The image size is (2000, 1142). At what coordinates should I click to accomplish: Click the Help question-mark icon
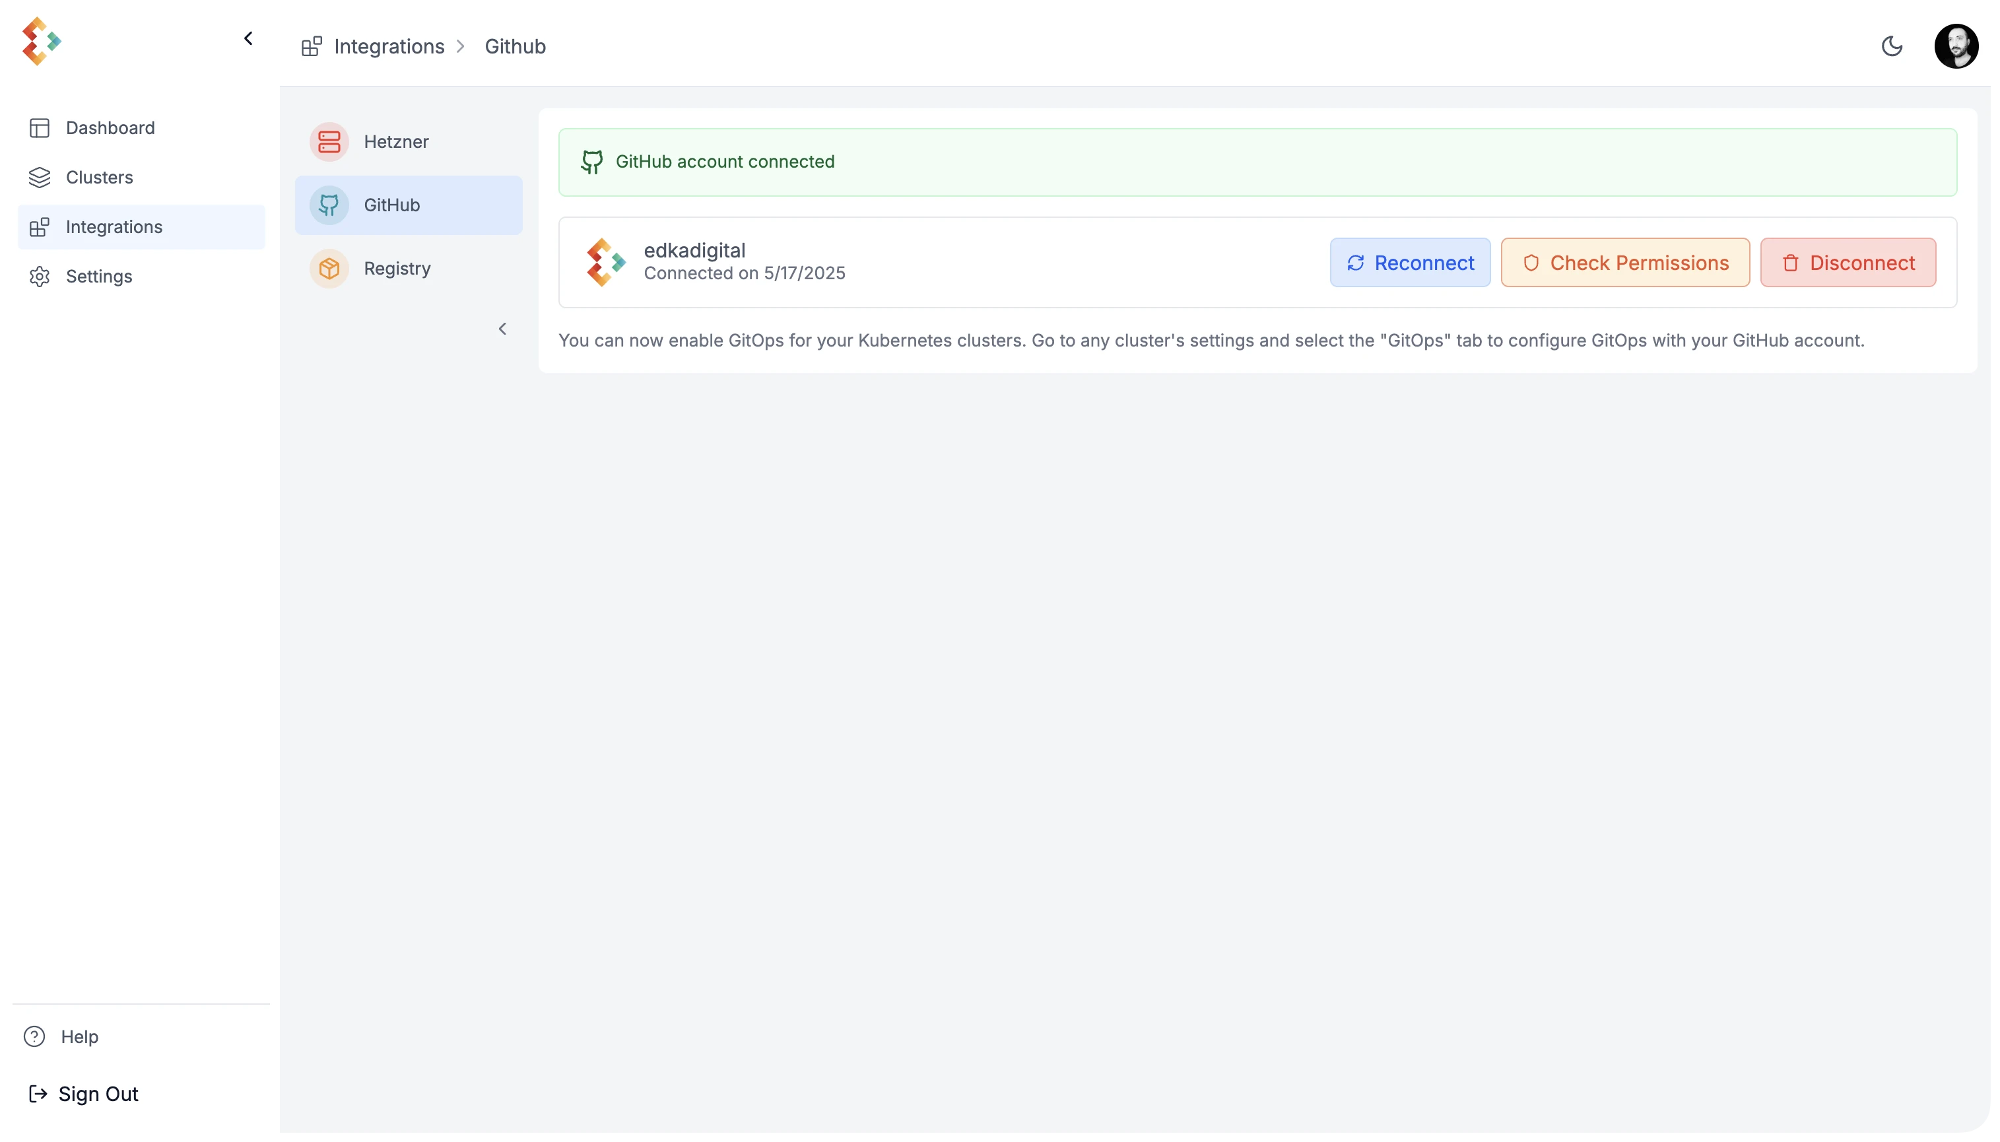34,1036
